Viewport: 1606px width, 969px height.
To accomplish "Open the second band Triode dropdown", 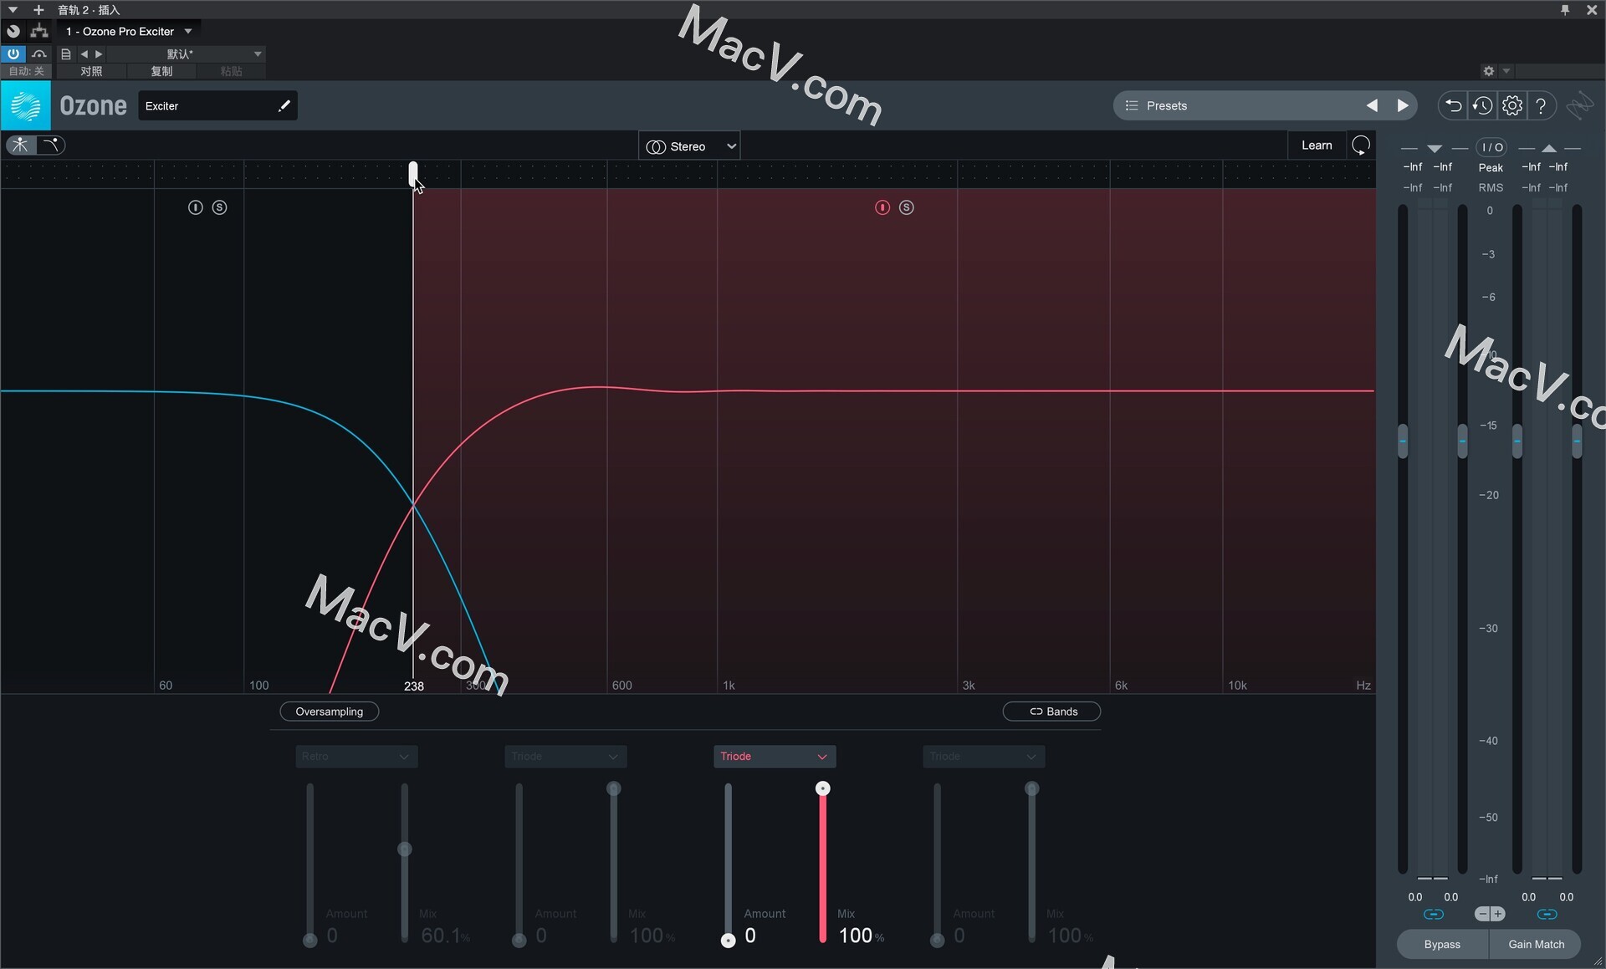I will 565,756.
